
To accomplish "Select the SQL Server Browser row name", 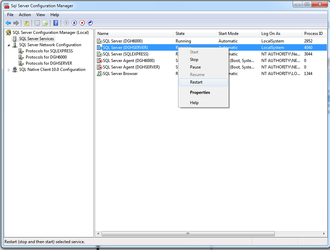I will click(120, 74).
